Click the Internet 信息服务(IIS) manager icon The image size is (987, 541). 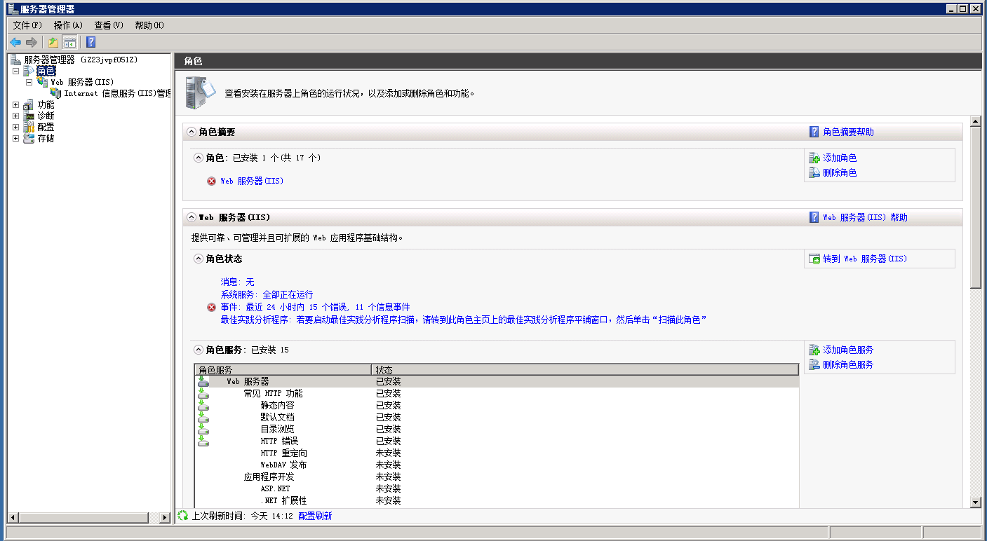56,93
